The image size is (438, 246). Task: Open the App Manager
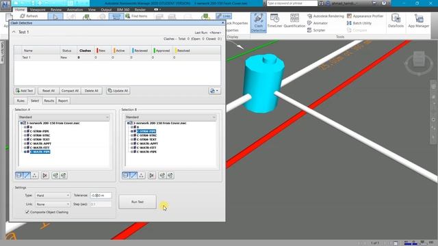pos(418,21)
